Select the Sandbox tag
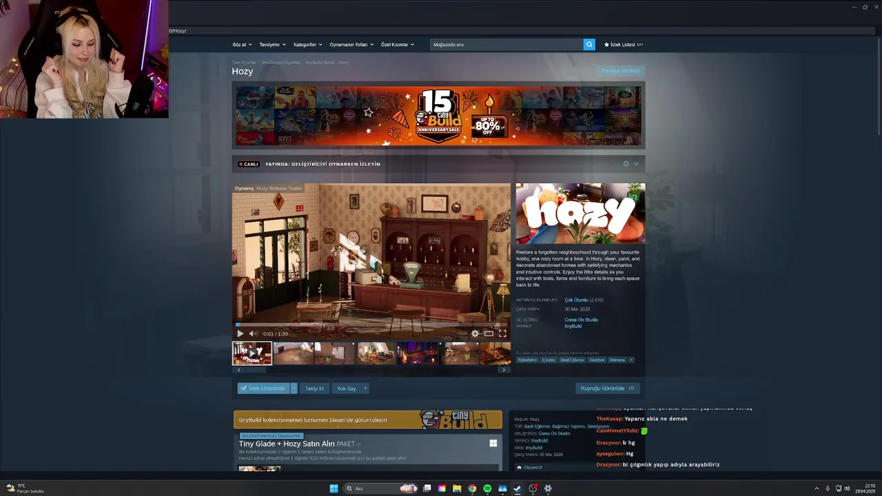 coord(597,360)
